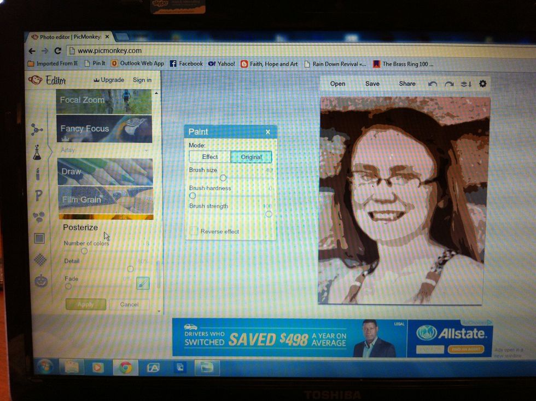Tick the Reverse effect checkbox

[x=194, y=231]
